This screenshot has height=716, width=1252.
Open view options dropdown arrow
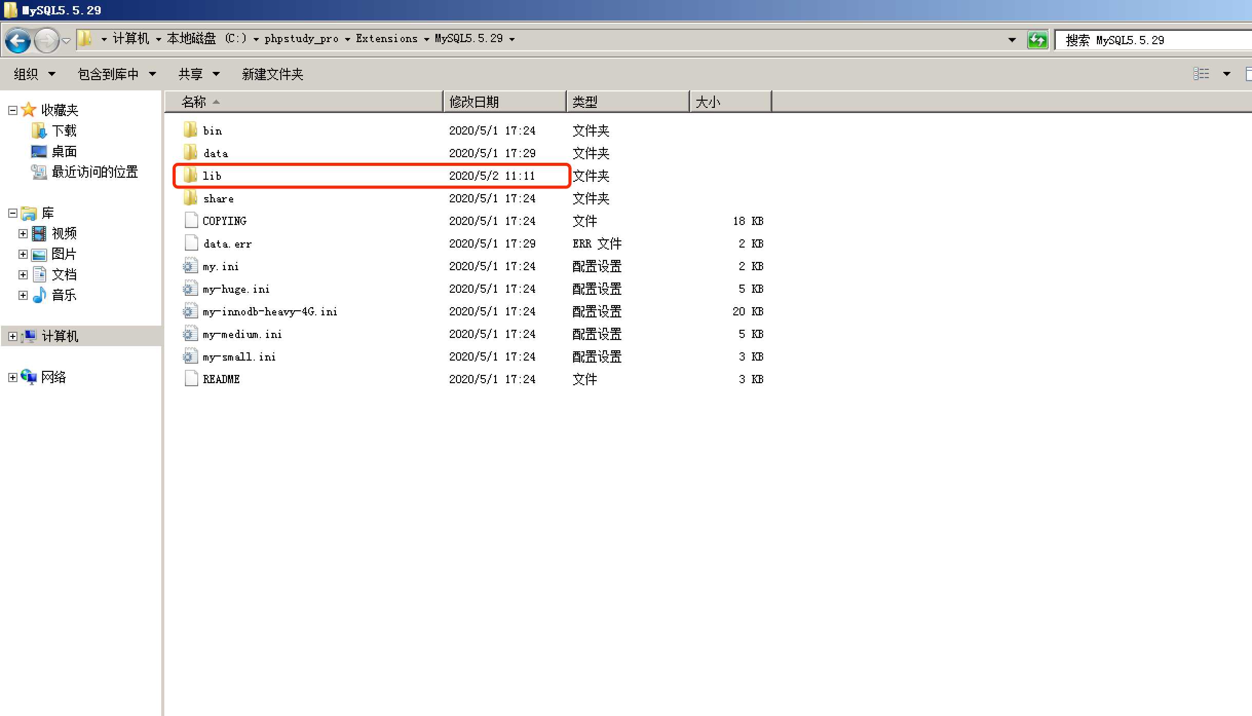tap(1226, 74)
